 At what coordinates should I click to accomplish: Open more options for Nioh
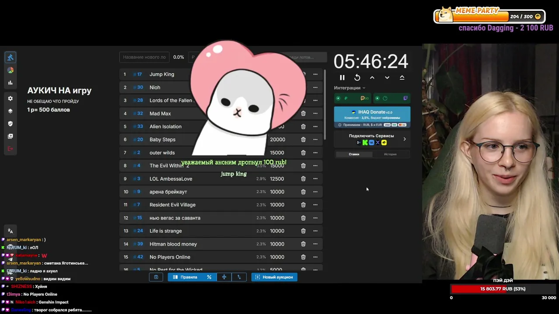coord(315,87)
